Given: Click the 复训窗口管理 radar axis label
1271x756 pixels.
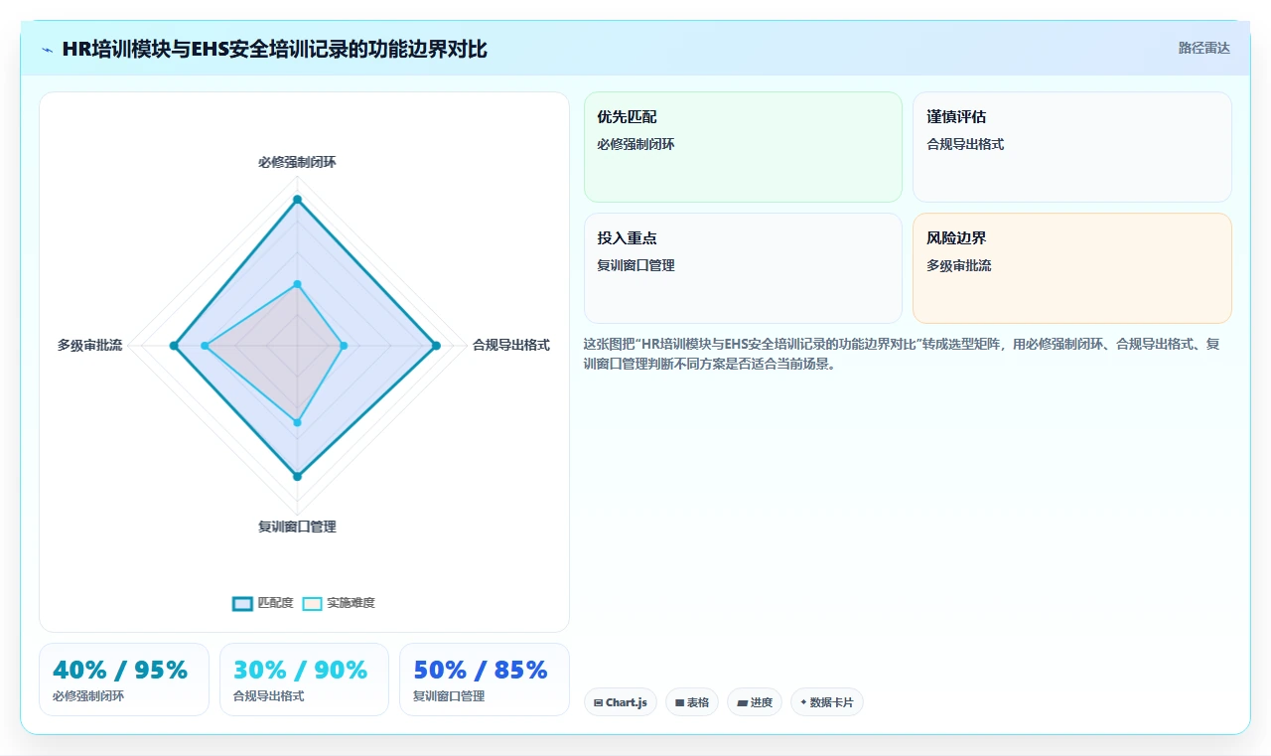Looking at the screenshot, I should (297, 527).
